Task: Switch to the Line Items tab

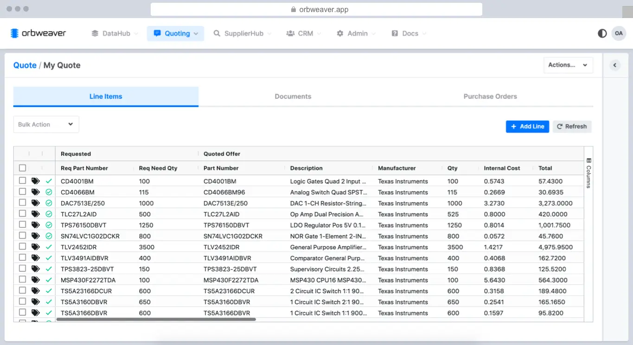Action: (106, 96)
